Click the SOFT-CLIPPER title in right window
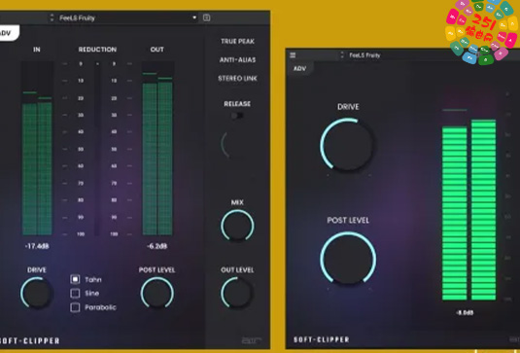Screen dimensions: 520x353 pyautogui.click(x=322, y=339)
